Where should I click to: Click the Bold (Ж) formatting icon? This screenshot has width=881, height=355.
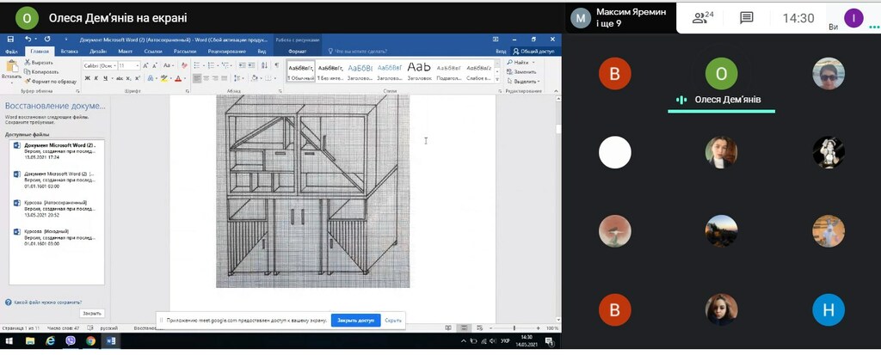coord(88,78)
